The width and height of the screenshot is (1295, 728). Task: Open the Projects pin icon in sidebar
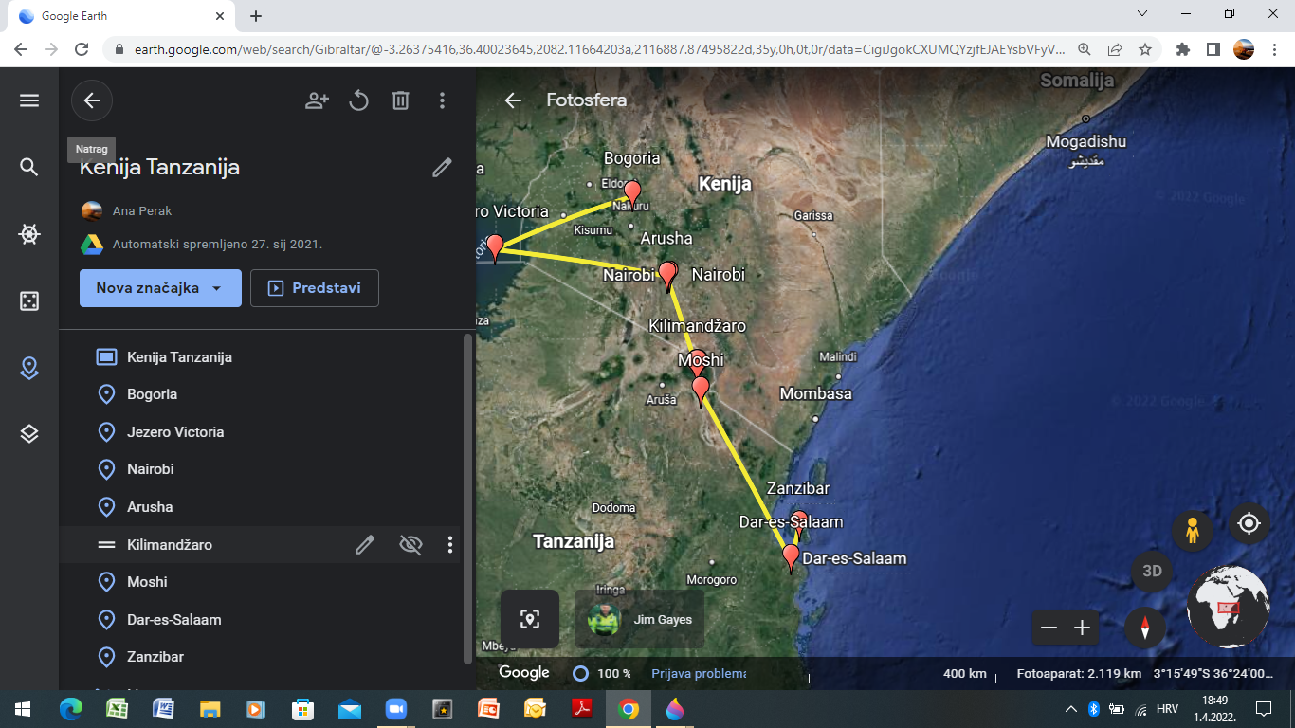click(29, 368)
